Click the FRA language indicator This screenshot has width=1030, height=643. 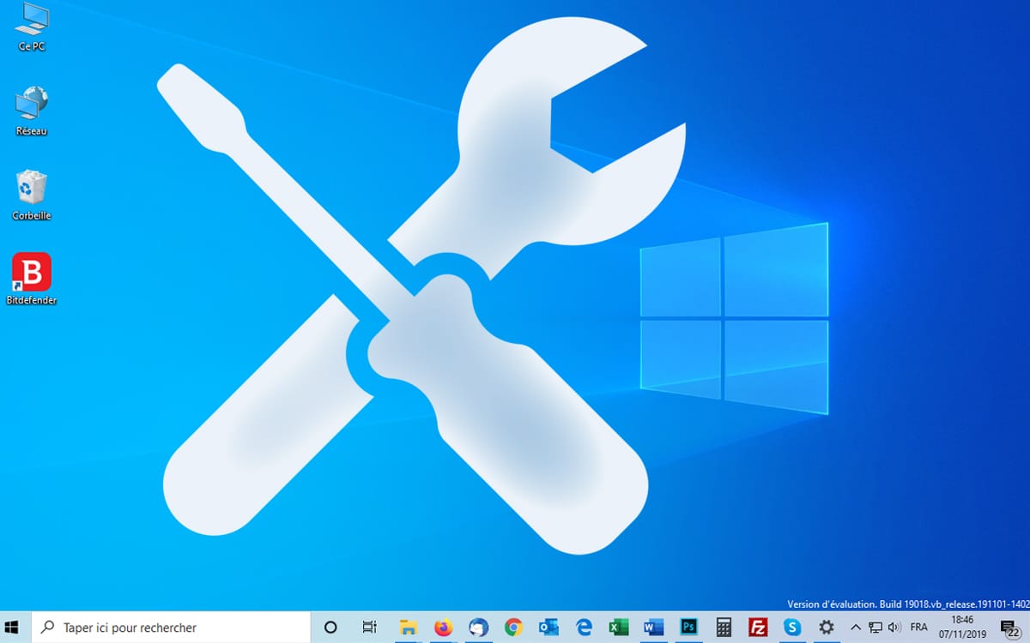tap(918, 628)
